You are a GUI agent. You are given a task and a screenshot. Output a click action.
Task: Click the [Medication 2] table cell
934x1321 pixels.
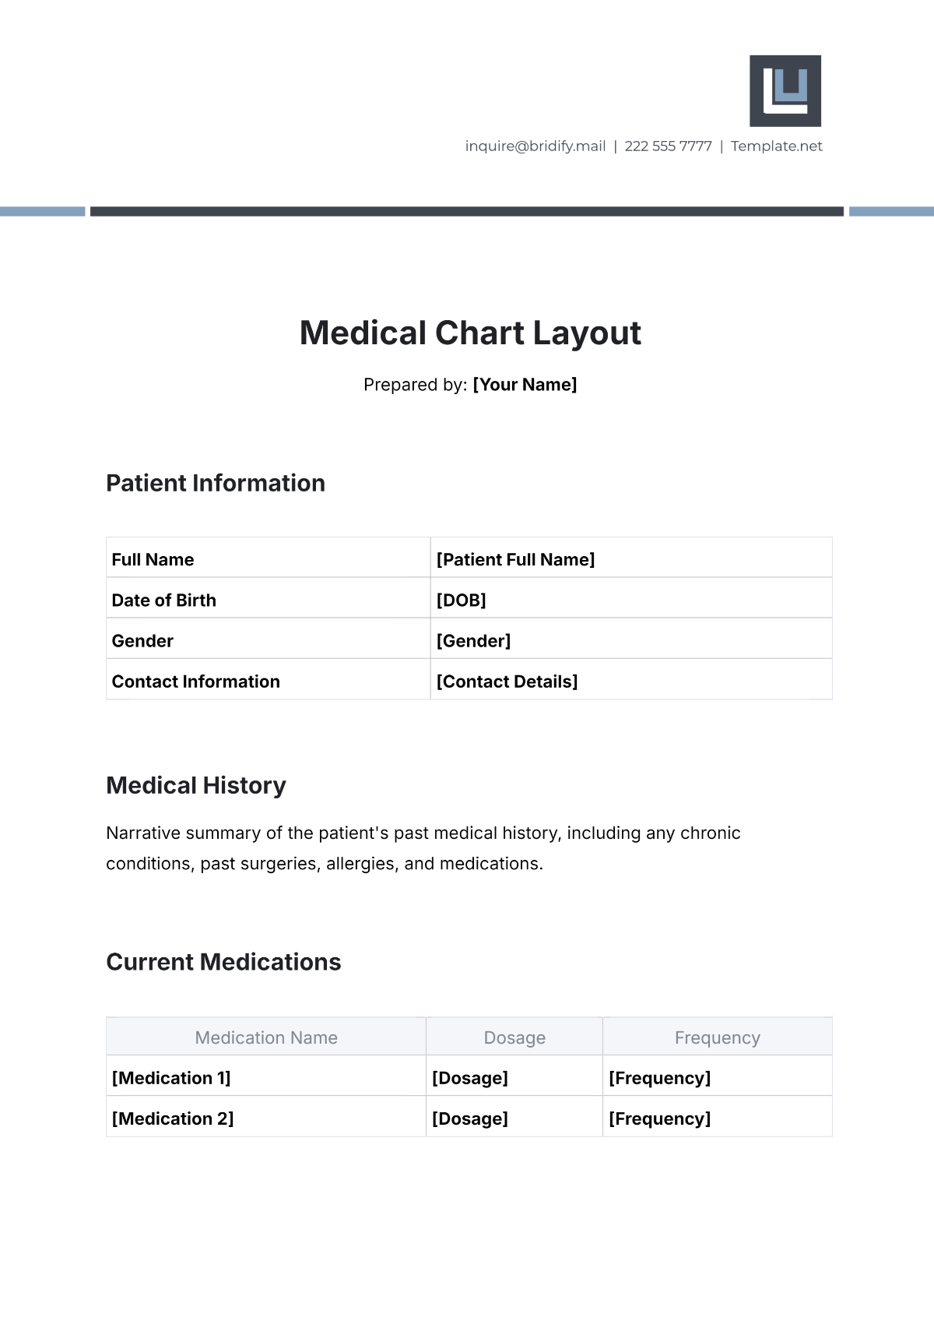tap(173, 1118)
